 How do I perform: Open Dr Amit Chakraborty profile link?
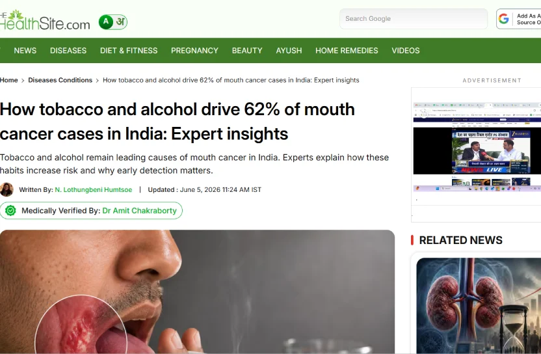click(139, 211)
